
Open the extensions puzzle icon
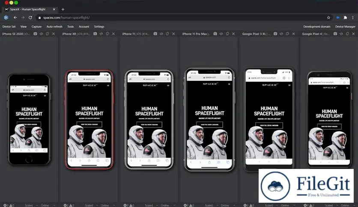point(345,18)
